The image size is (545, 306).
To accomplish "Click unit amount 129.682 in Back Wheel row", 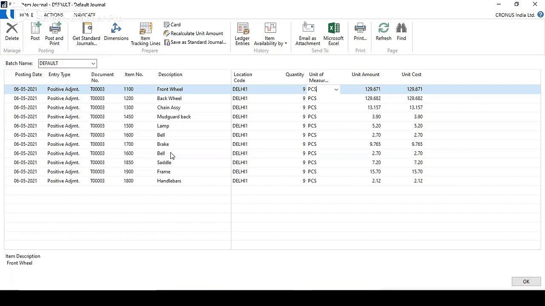I will [373, 98].
